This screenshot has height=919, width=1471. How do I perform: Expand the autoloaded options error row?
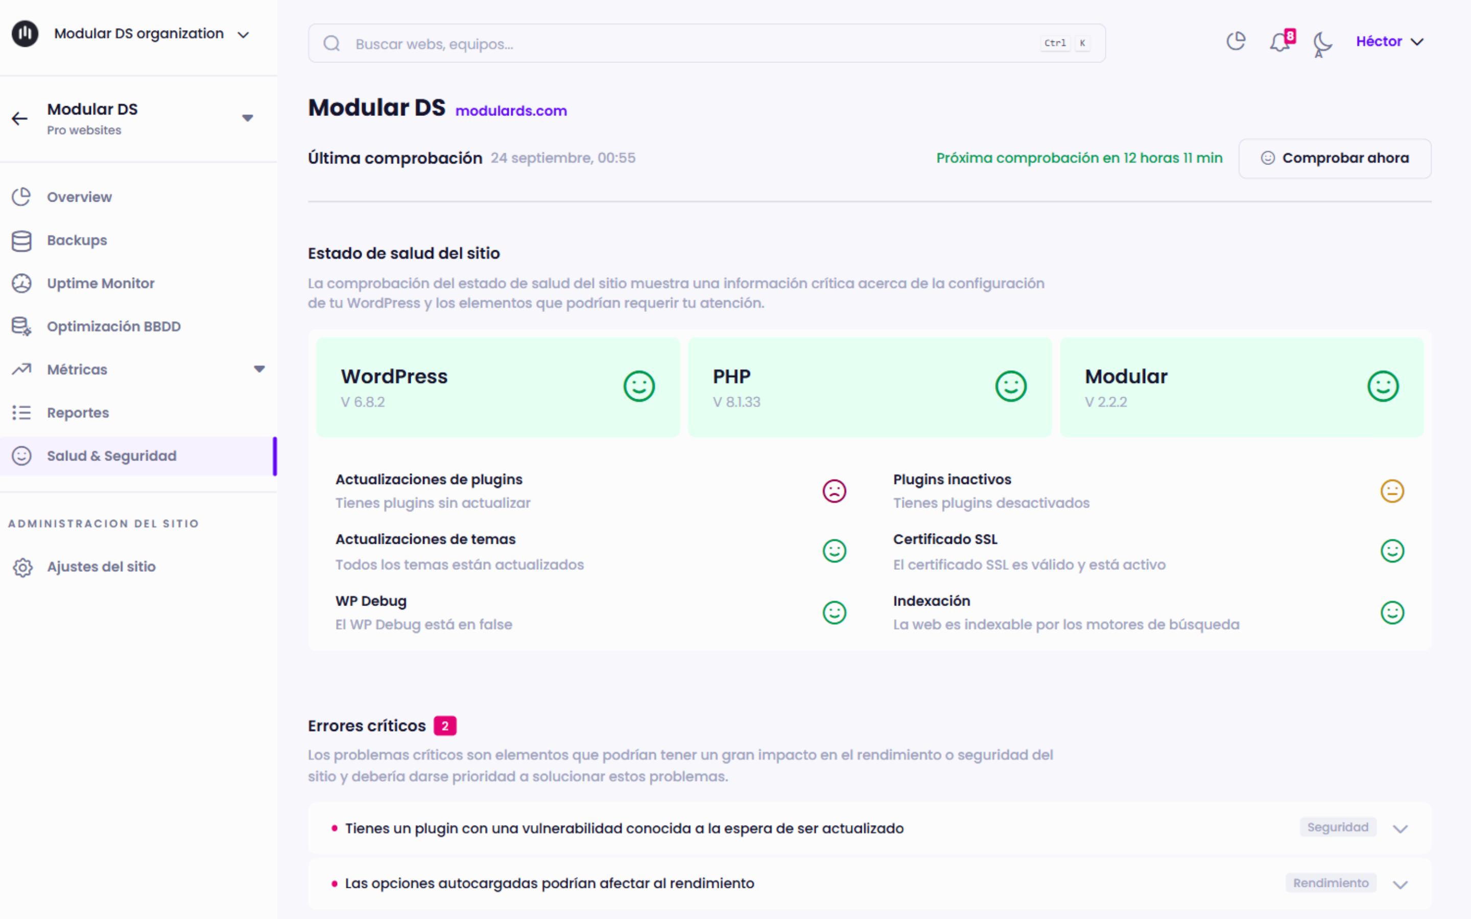tap(1400, 884)
